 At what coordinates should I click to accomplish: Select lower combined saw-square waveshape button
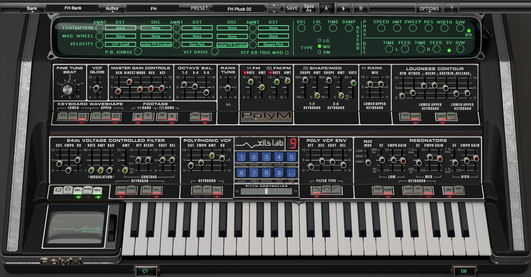coord(83,117)
